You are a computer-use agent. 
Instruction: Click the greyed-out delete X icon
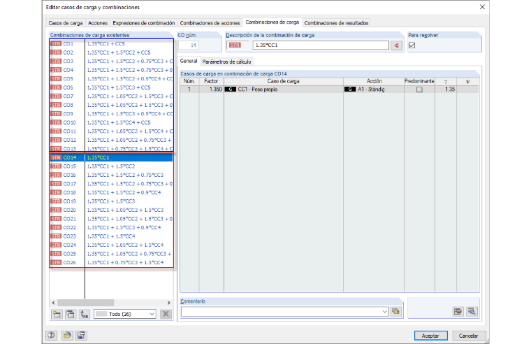166,314
